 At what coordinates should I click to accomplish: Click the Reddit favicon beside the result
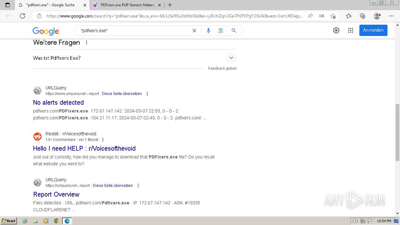pos(37,137)
